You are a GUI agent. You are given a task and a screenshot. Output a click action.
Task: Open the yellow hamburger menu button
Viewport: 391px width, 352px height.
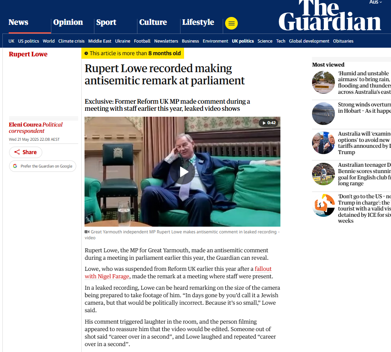[231, 23]
